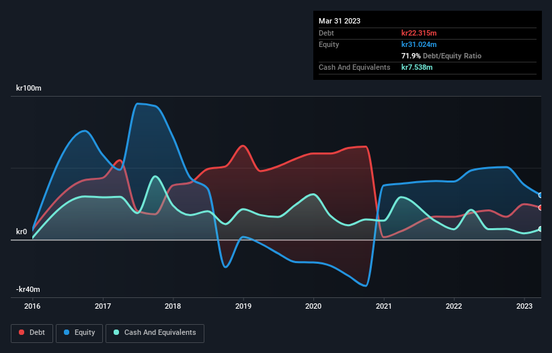Click the 2019 x-axis label
The height and width of the screenshot is (353, 552).
point(243,306)
